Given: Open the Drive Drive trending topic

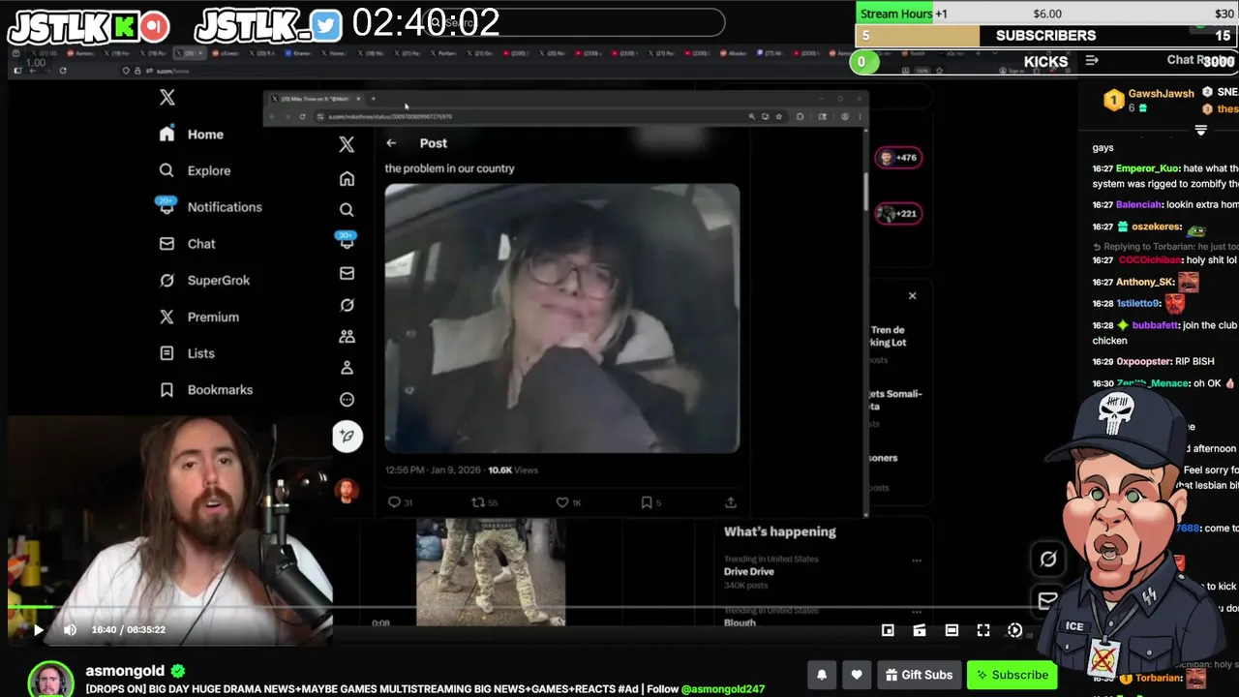Looking at the screenshot, I should pos(749,571).
